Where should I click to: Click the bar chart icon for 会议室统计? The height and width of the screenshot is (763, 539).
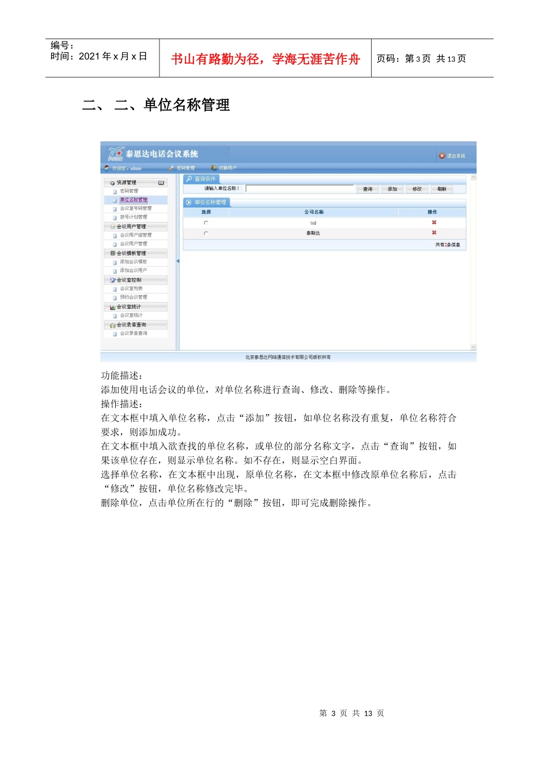click(112, 307)
